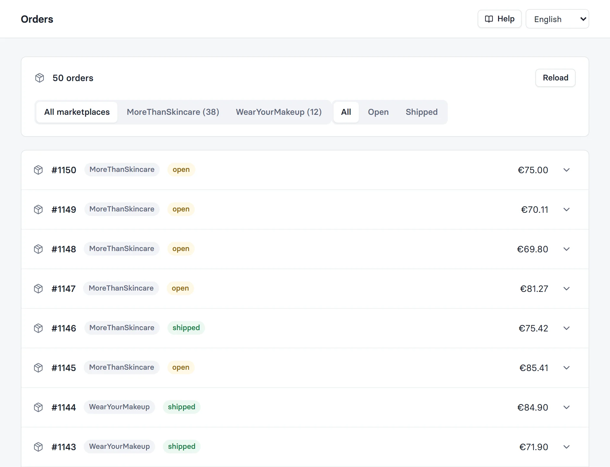
Task: Expand order #1150 details chevron
Action: coord(567,170)
